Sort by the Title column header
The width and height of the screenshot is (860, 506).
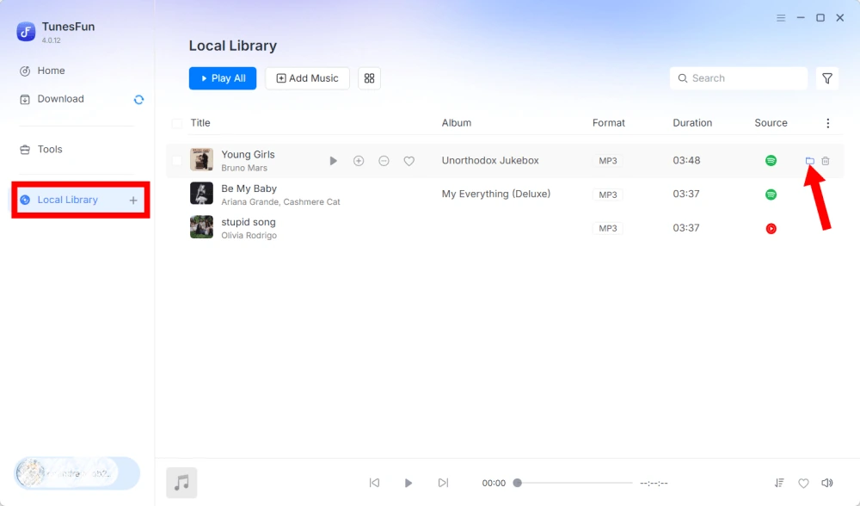(200, 123)
